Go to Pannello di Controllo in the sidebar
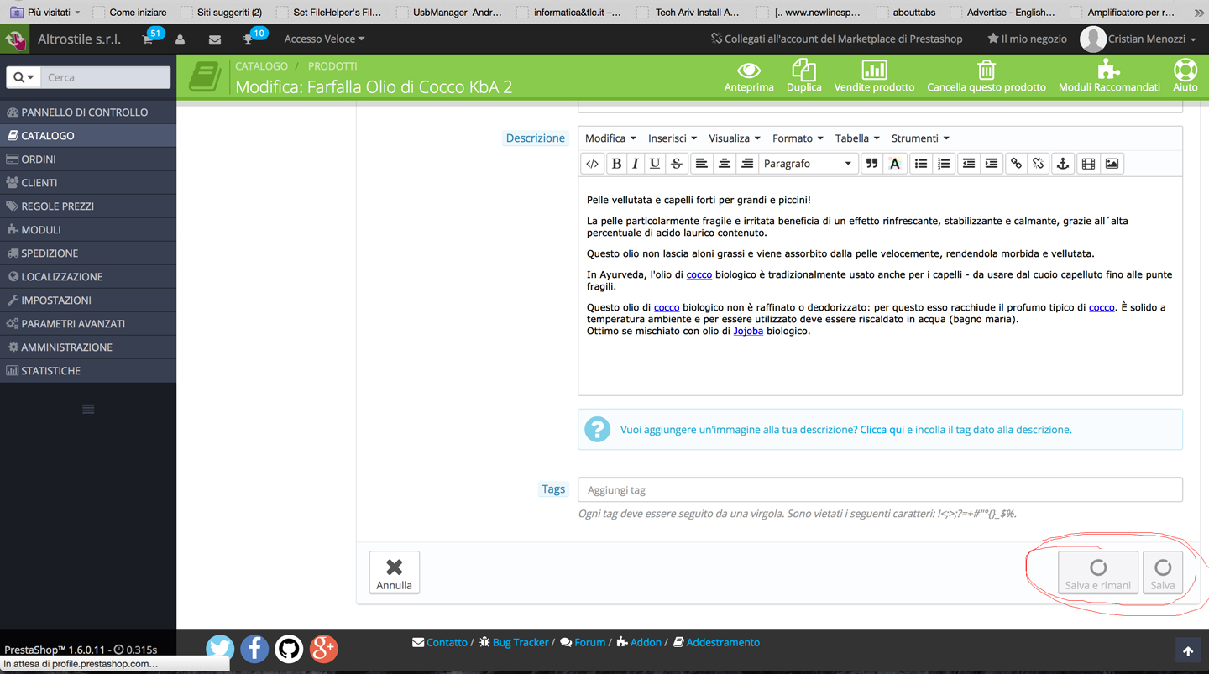The image size is (1209, 674). point(88,112)
